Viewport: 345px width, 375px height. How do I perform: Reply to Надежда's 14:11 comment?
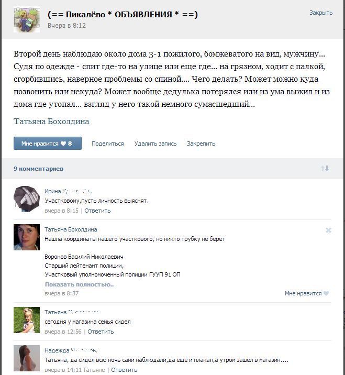pos(124,370)
